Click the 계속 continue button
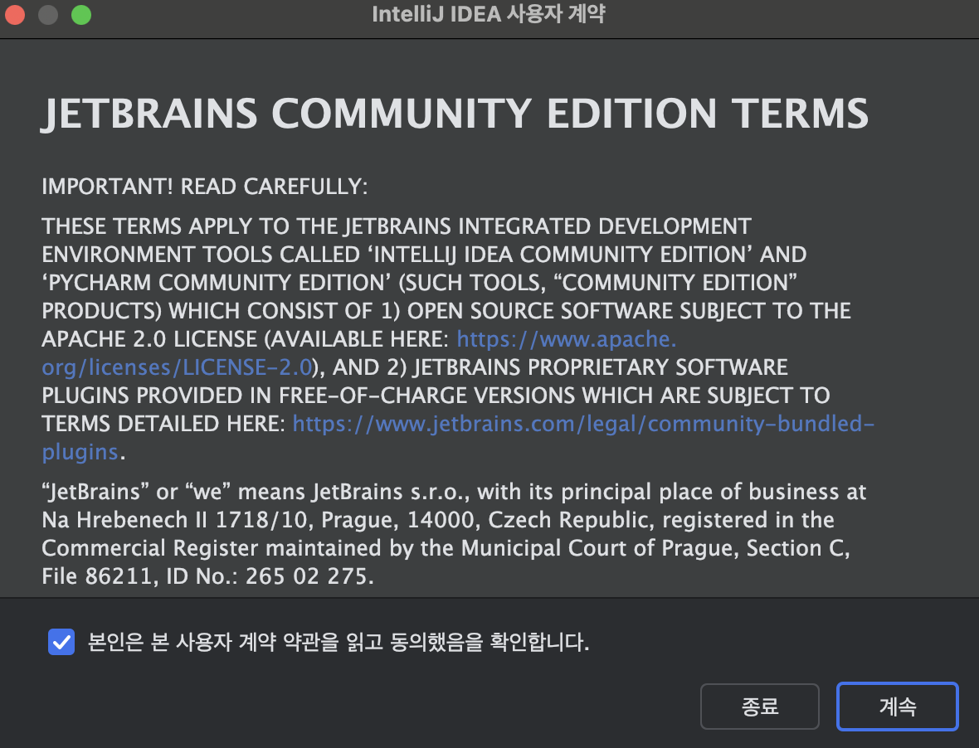979x748 pixels. (897, 706)
